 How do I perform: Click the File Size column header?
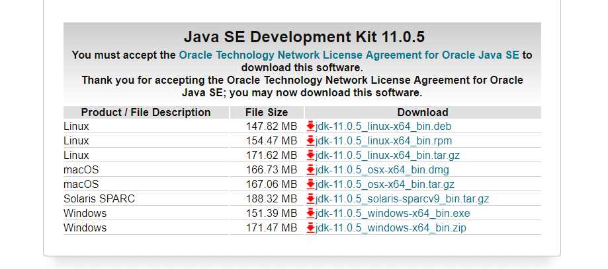click(x=267, y=112)
